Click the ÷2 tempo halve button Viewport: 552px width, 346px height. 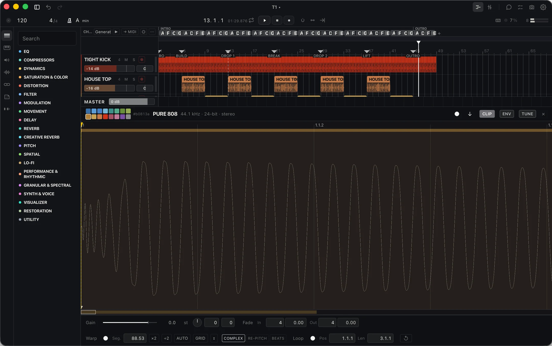[166, 338]
